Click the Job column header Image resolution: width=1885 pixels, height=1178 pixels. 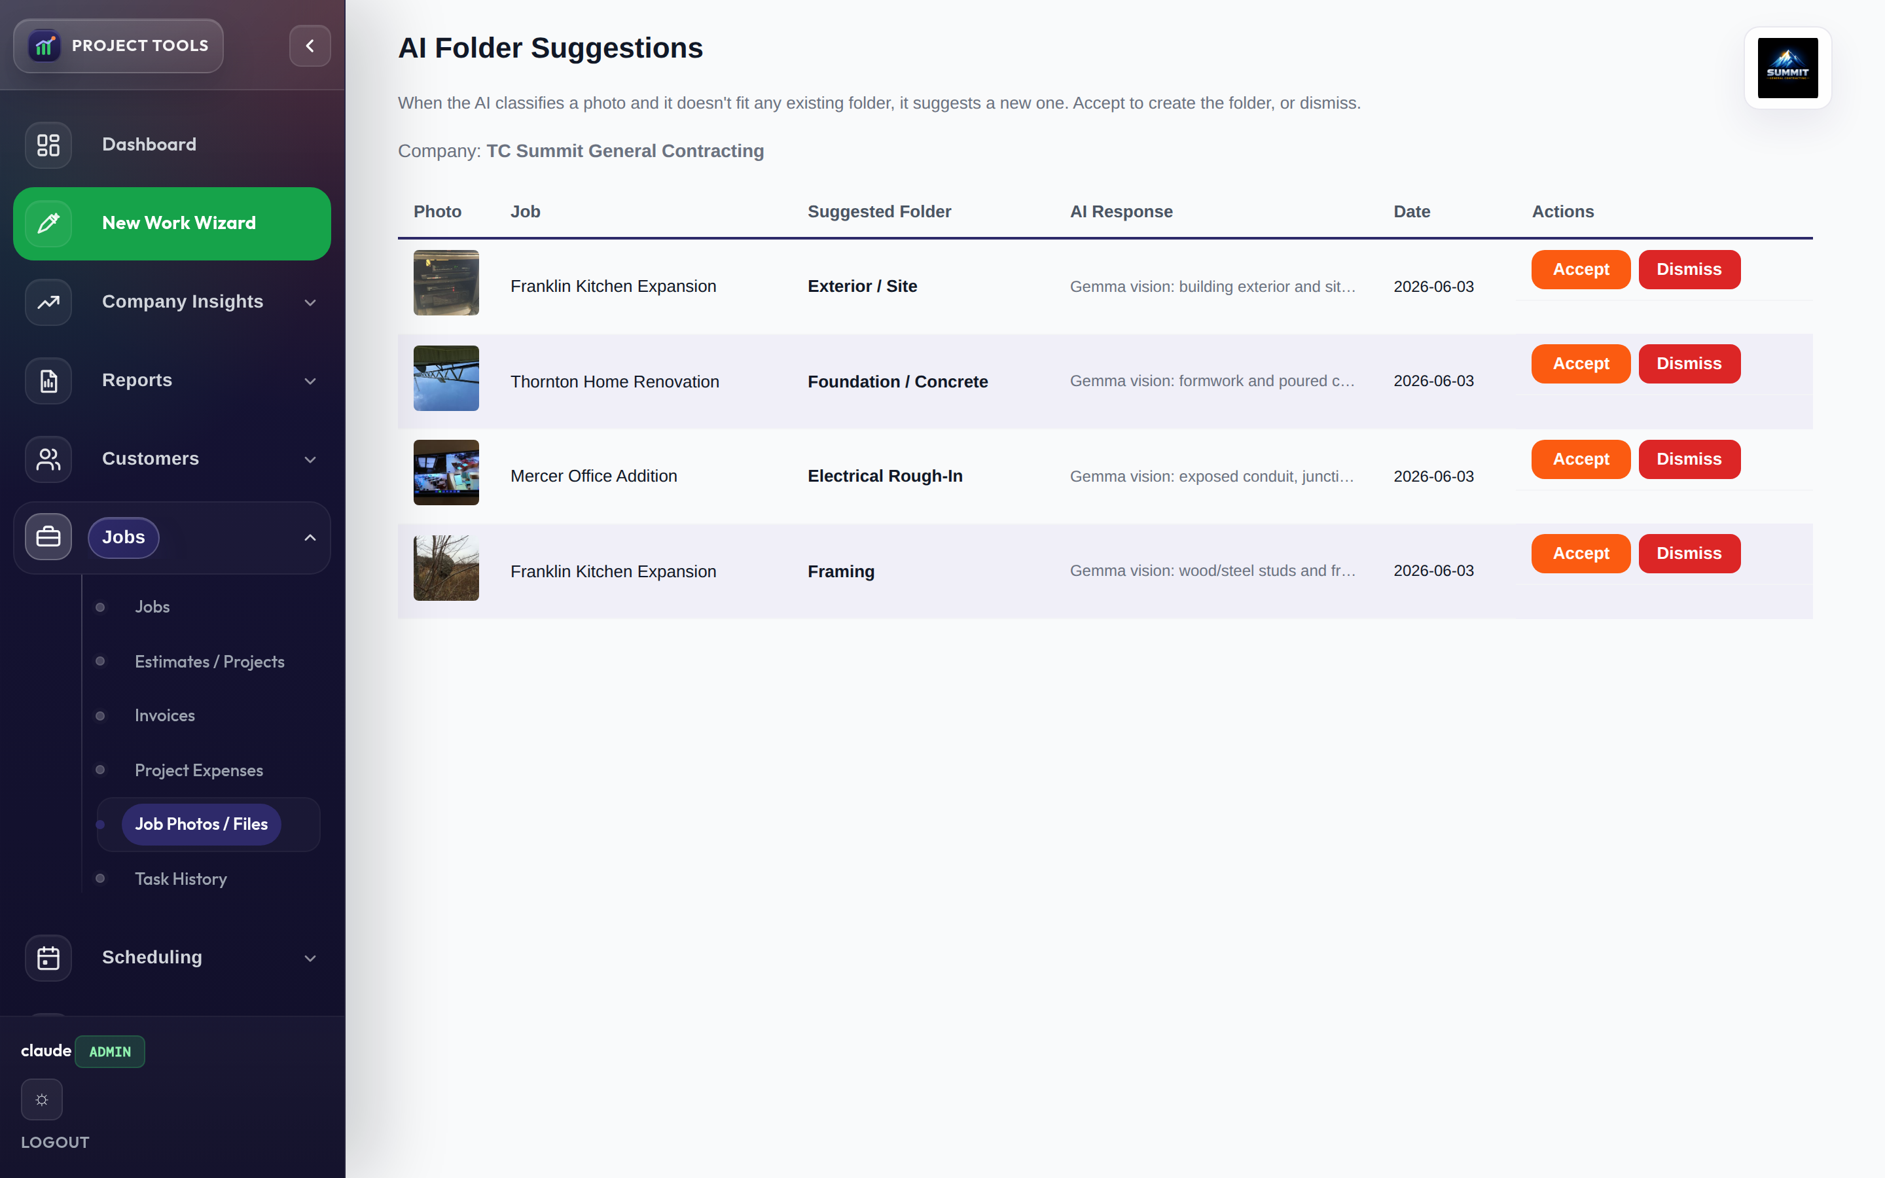point(525,212)
